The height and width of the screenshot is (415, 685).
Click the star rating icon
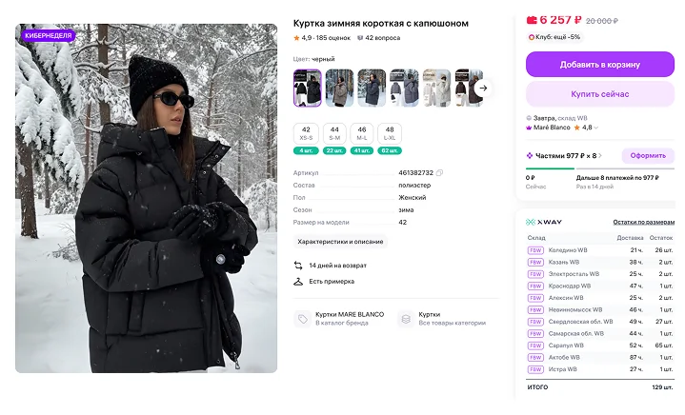point(296,38)
